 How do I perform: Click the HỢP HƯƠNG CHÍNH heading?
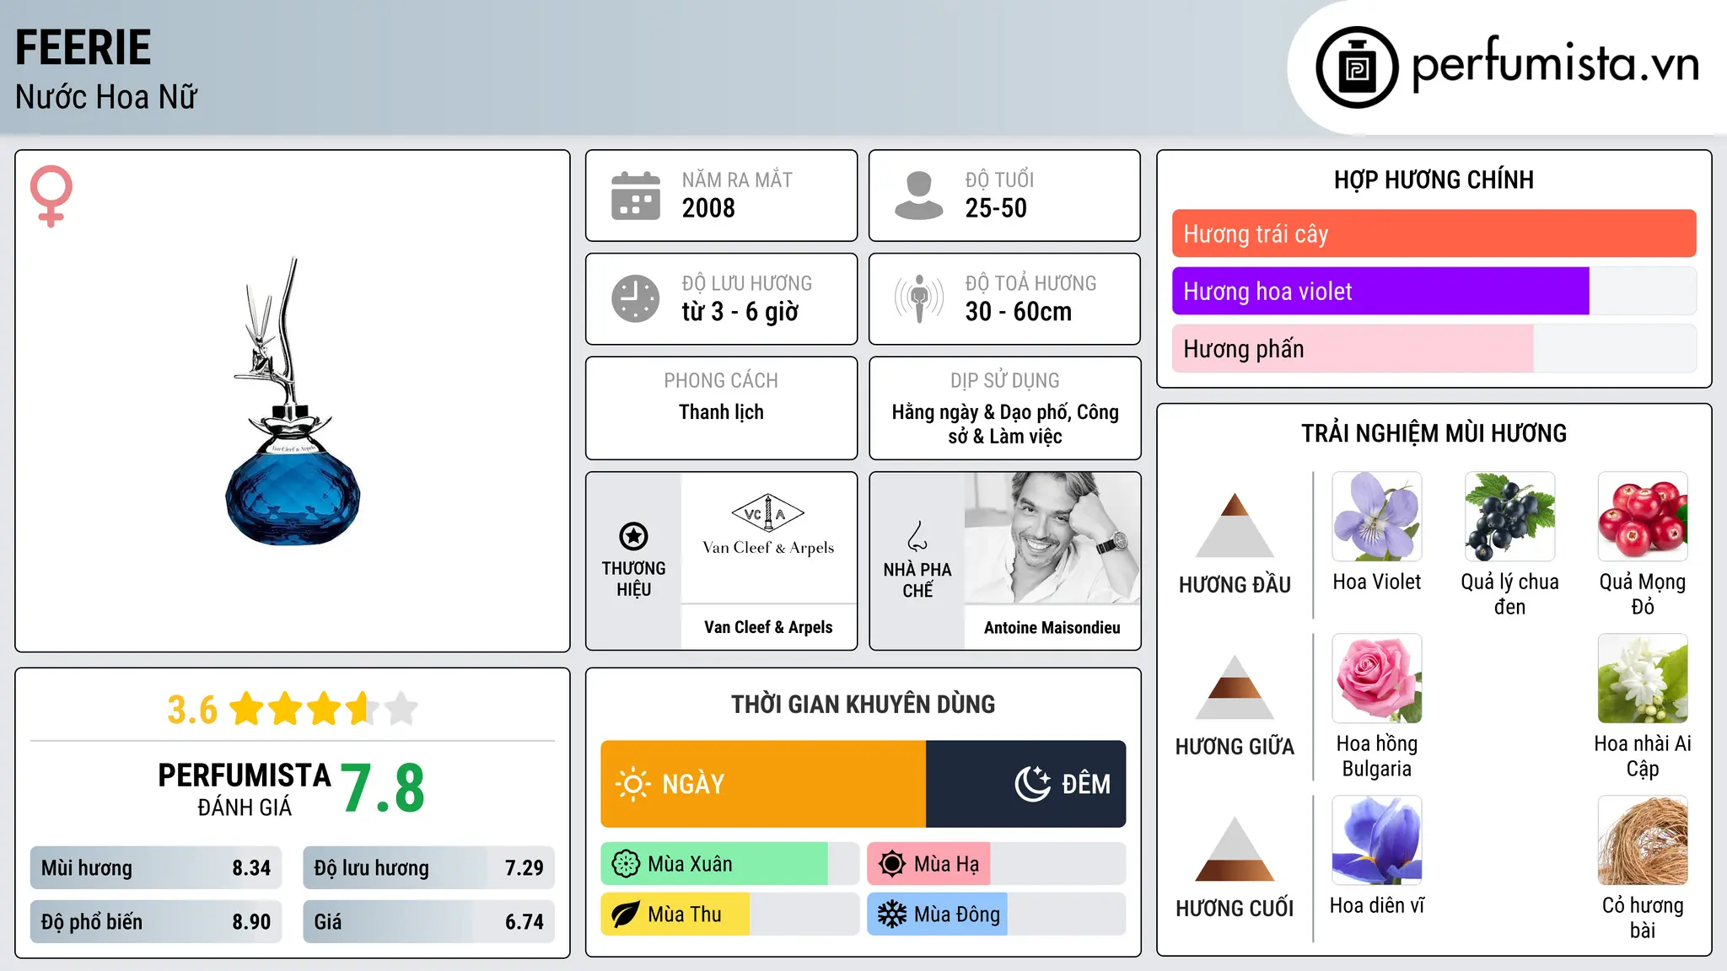[1434, 180]
